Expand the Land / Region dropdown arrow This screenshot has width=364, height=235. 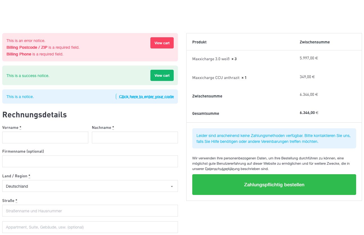click(x=172, y=186)
